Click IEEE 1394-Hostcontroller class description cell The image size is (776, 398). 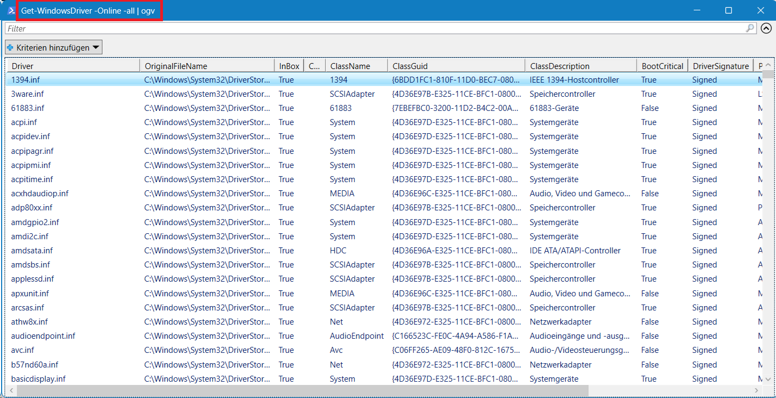pos(574,80)
